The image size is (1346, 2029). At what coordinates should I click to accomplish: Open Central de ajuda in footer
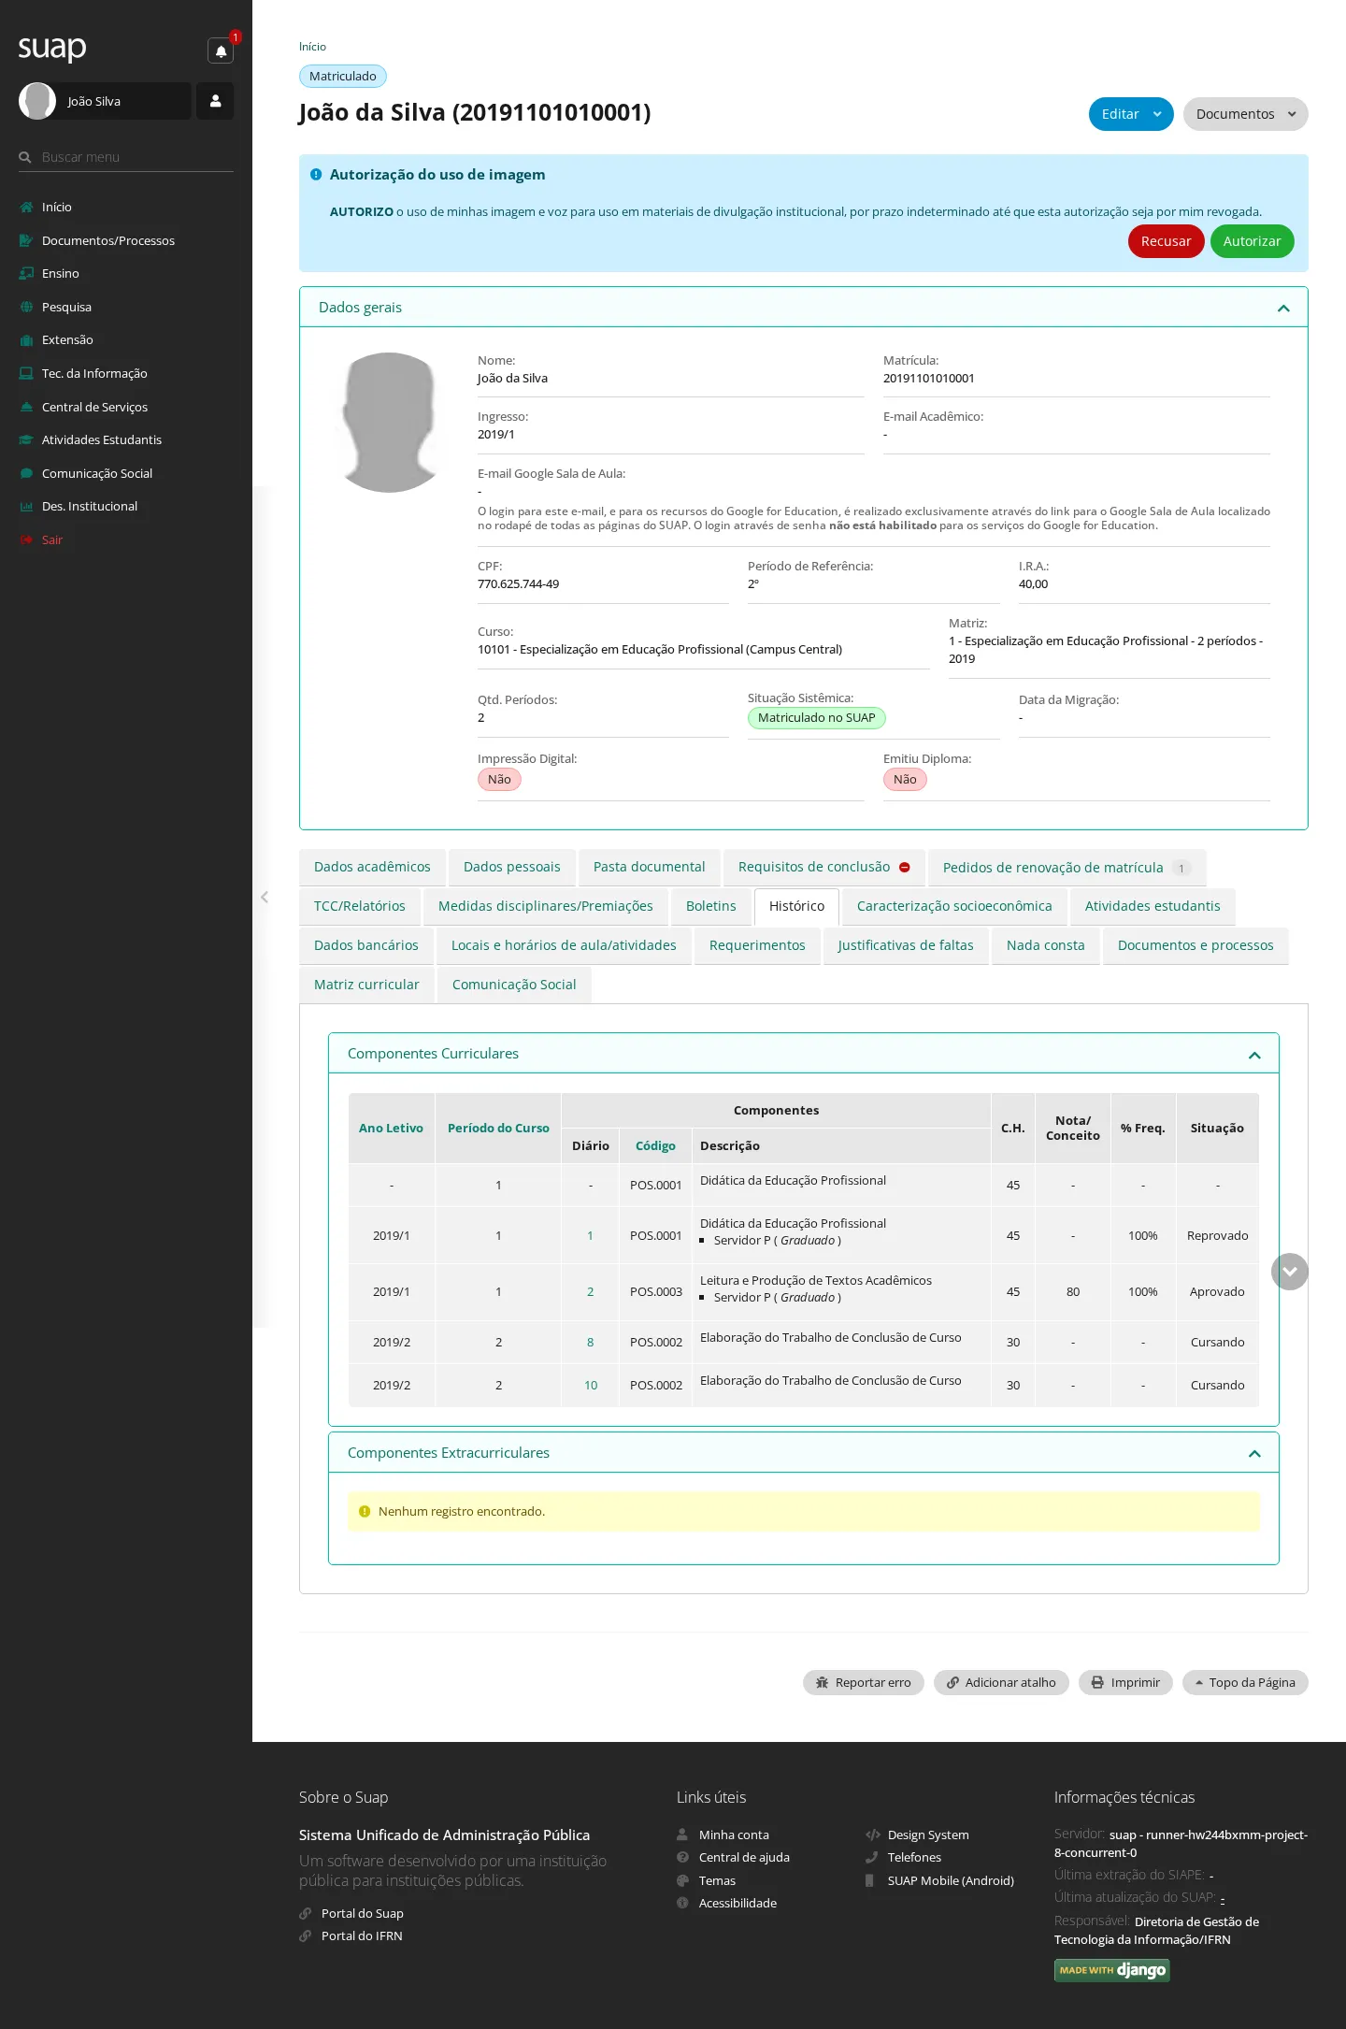coord(744,1857)
